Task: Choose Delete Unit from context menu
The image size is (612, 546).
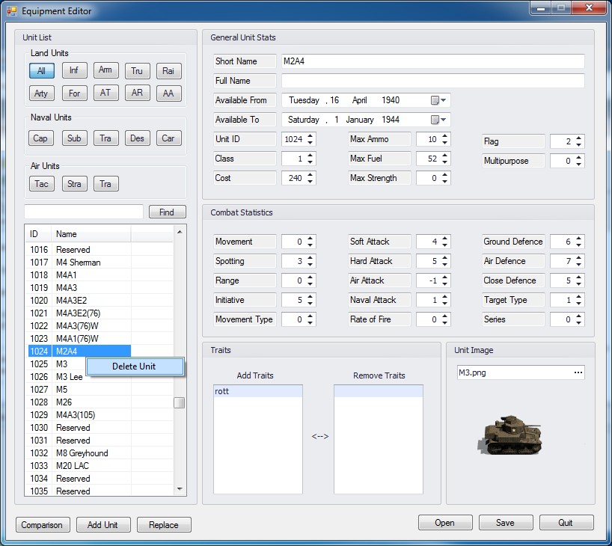Action: 134,366
